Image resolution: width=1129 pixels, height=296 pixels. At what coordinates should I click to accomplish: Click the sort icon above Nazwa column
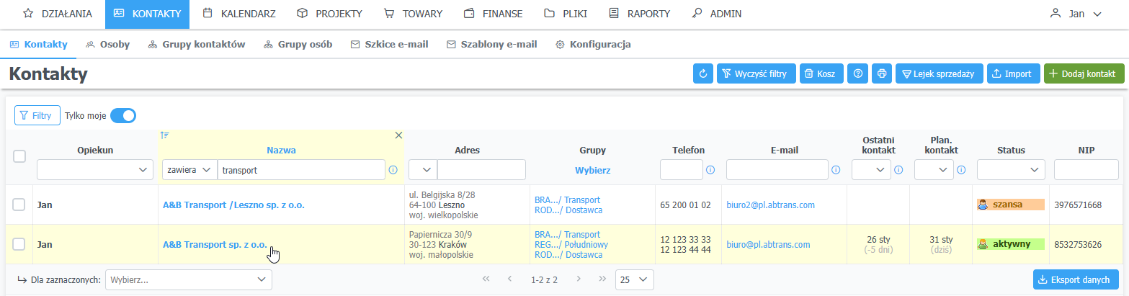point(165,135)
